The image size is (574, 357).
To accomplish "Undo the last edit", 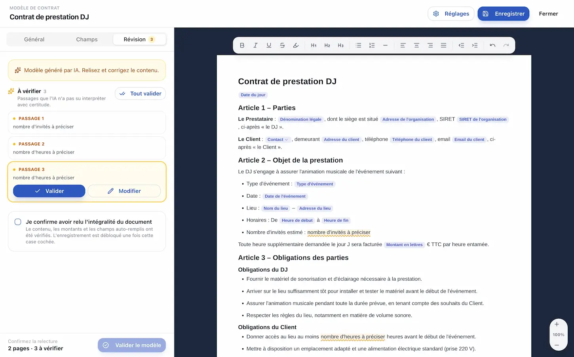I will tap(492, 45).
